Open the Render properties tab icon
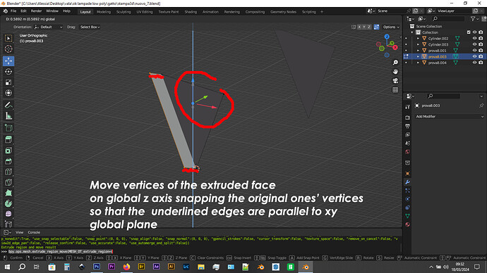Image resolution: width=487 pixels, height=273 pixels. pyautogui.click(x=407, y=118)
